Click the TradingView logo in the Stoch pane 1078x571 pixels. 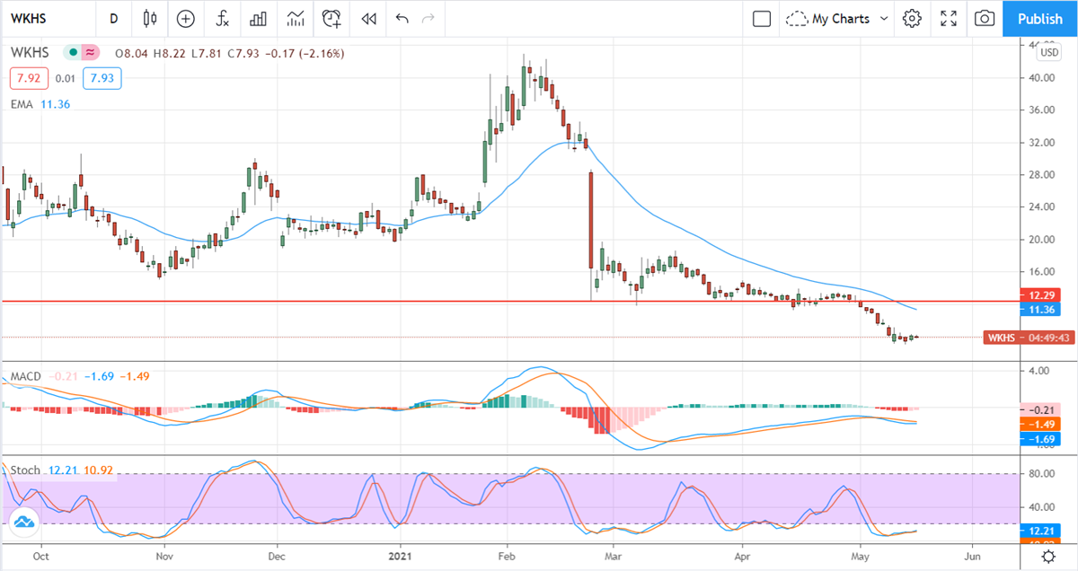(x=26, y=520)
